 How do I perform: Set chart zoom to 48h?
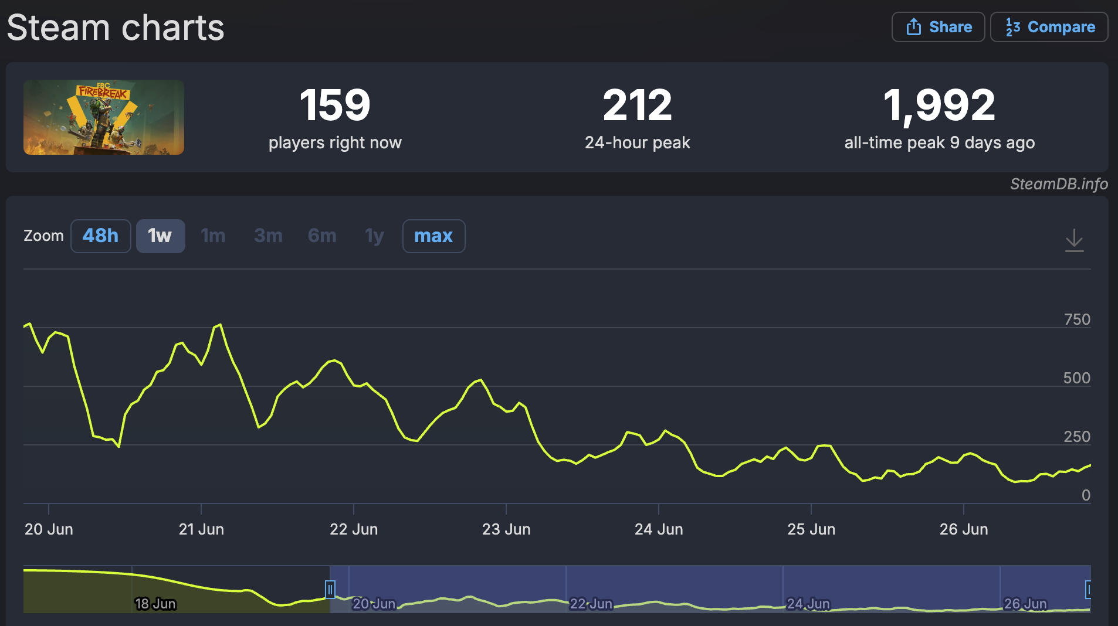101,236
